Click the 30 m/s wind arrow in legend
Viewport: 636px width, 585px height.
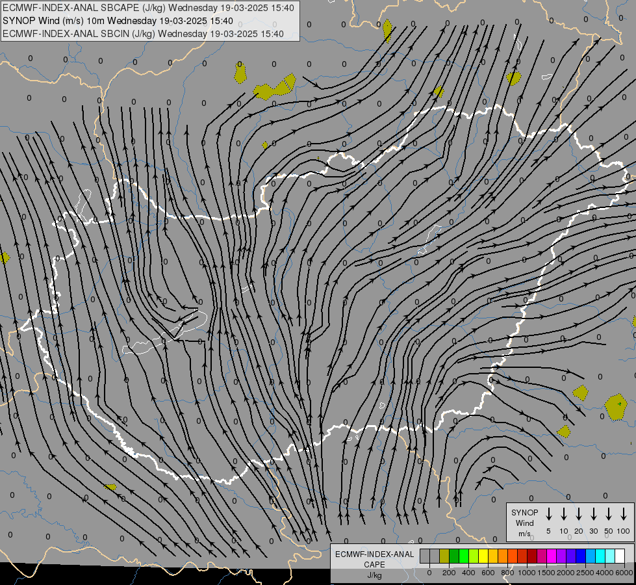coord(593,514)
